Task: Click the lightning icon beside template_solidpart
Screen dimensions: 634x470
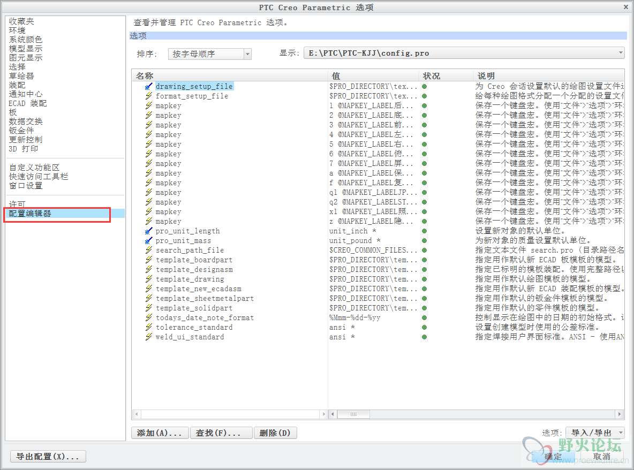Action: tap(149, 308)
